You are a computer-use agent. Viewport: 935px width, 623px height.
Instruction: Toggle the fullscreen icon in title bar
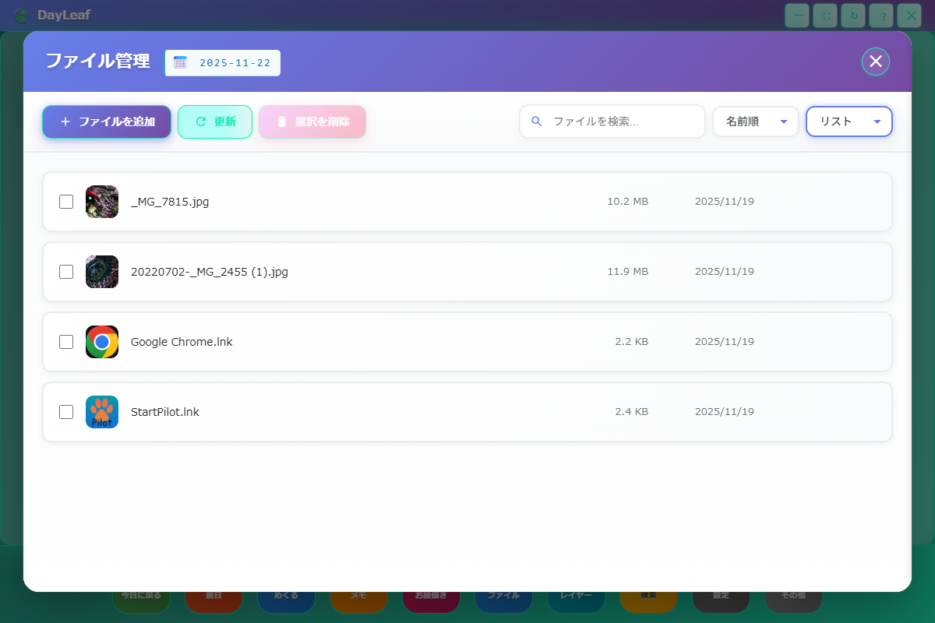click(825, 16)
